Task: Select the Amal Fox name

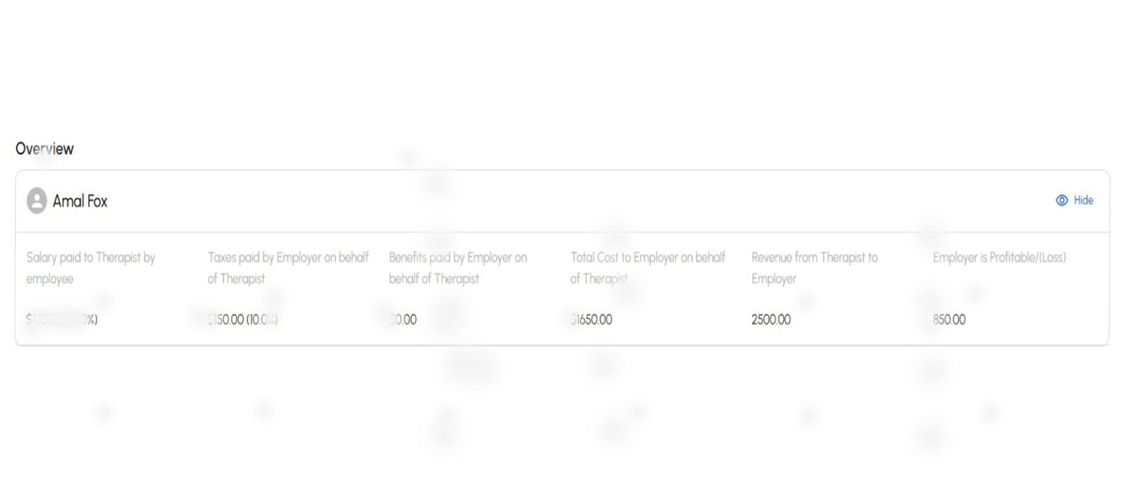Action: click(80, 201)
